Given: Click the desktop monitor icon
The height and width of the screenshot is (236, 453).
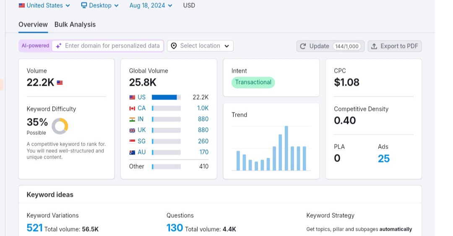Looking at the screenshot, I should 84,5.
